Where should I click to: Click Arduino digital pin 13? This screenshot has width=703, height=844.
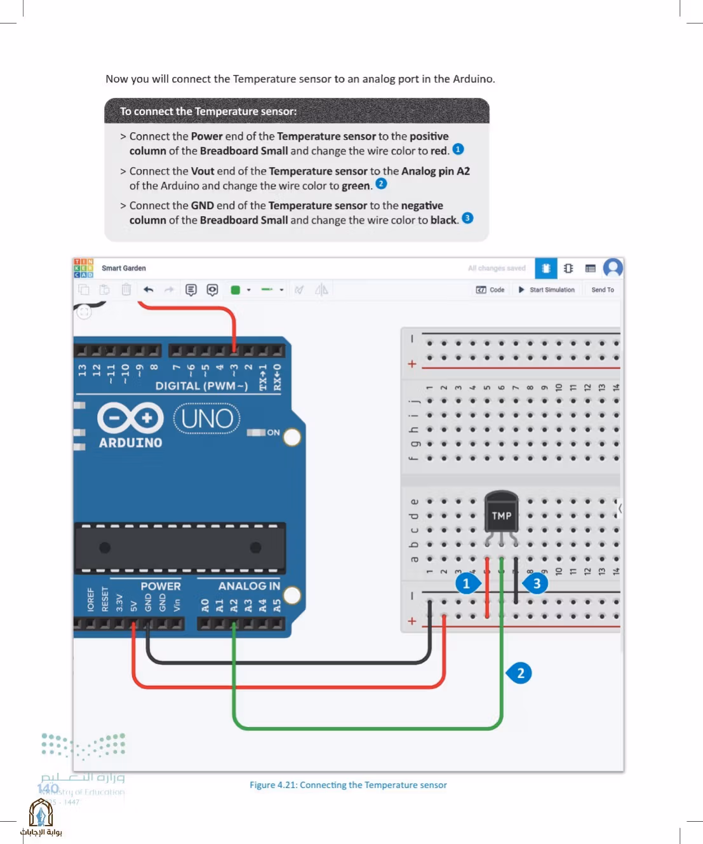click(82, 351)
